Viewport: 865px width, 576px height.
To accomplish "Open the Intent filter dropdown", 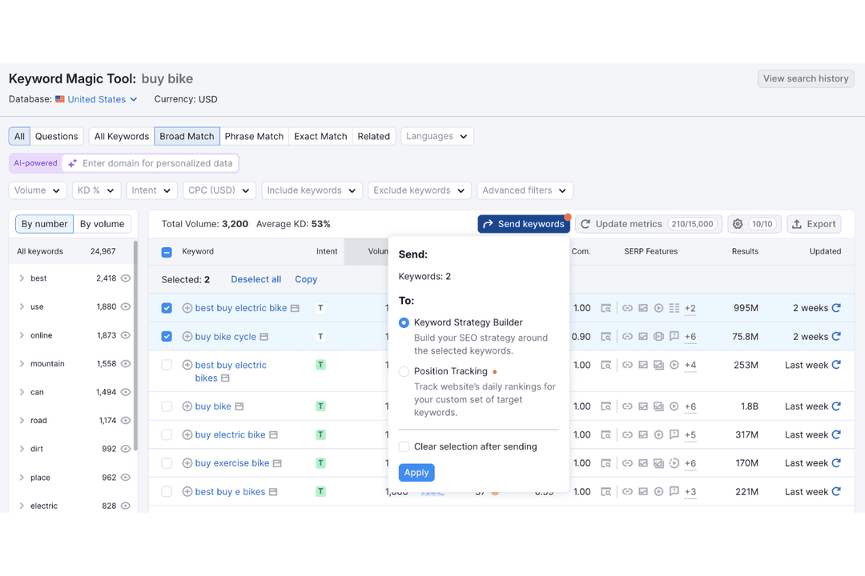I will tap(151, 190).
